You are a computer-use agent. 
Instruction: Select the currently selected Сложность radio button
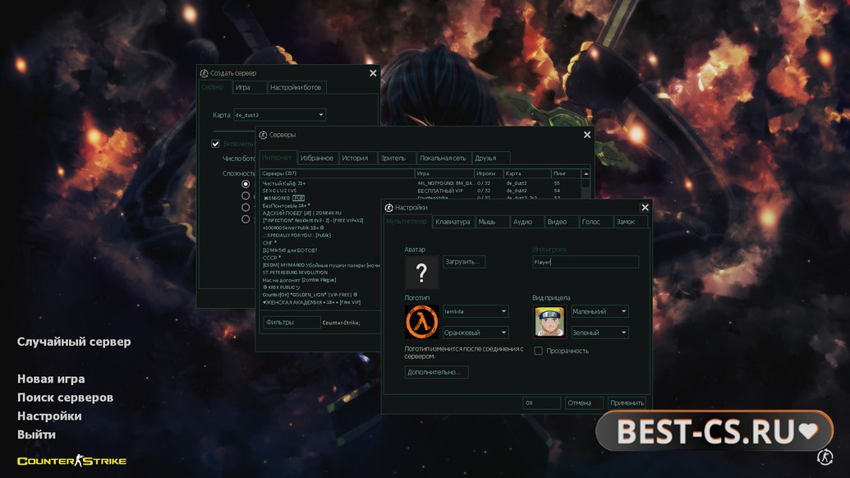click(x=246, y=184)
